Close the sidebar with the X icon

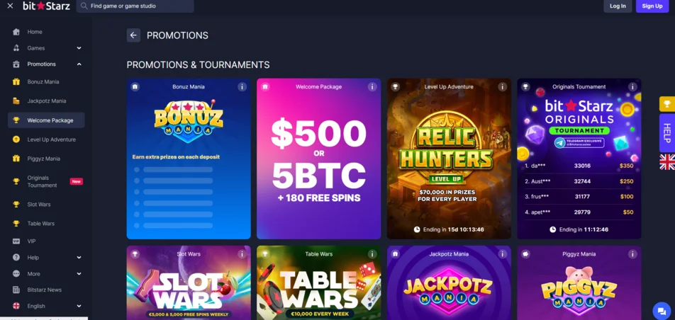tap(11, 6)
